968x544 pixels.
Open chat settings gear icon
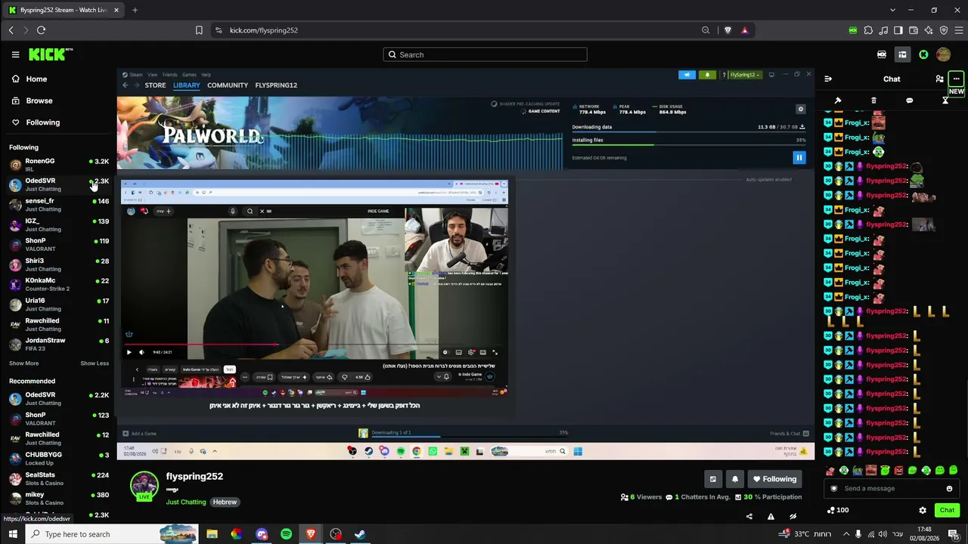coord(923,510)
